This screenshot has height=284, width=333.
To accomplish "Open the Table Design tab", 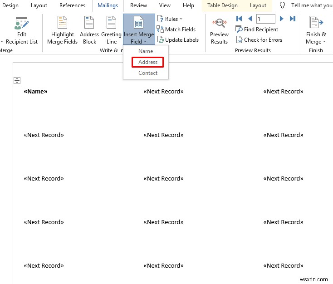I will pos(222,5).
